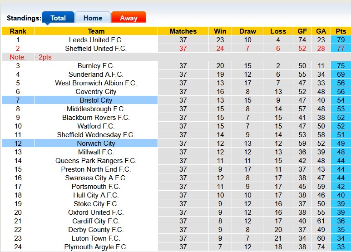Click the Win column header

[220, 31]
